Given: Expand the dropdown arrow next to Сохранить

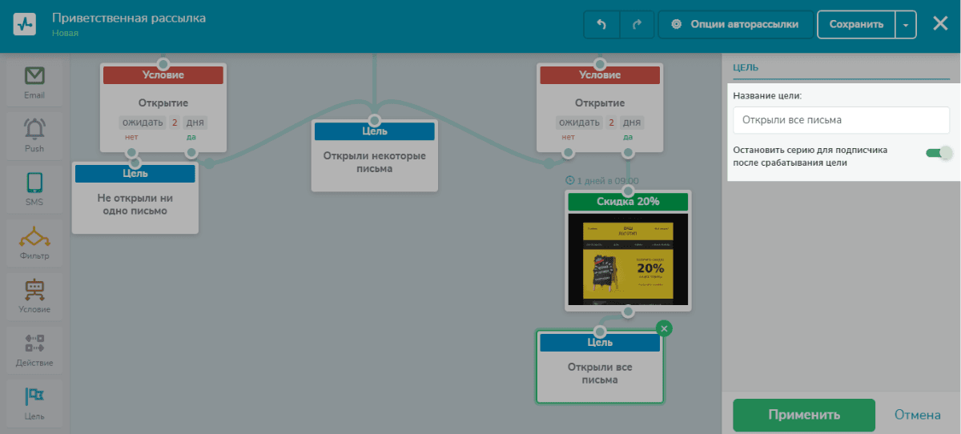Looking at the screenshot, I should 905,24.
